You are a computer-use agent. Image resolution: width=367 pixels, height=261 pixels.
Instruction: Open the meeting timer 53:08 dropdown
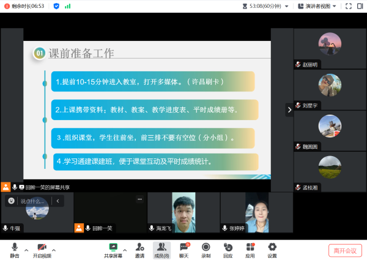[265, 6]
